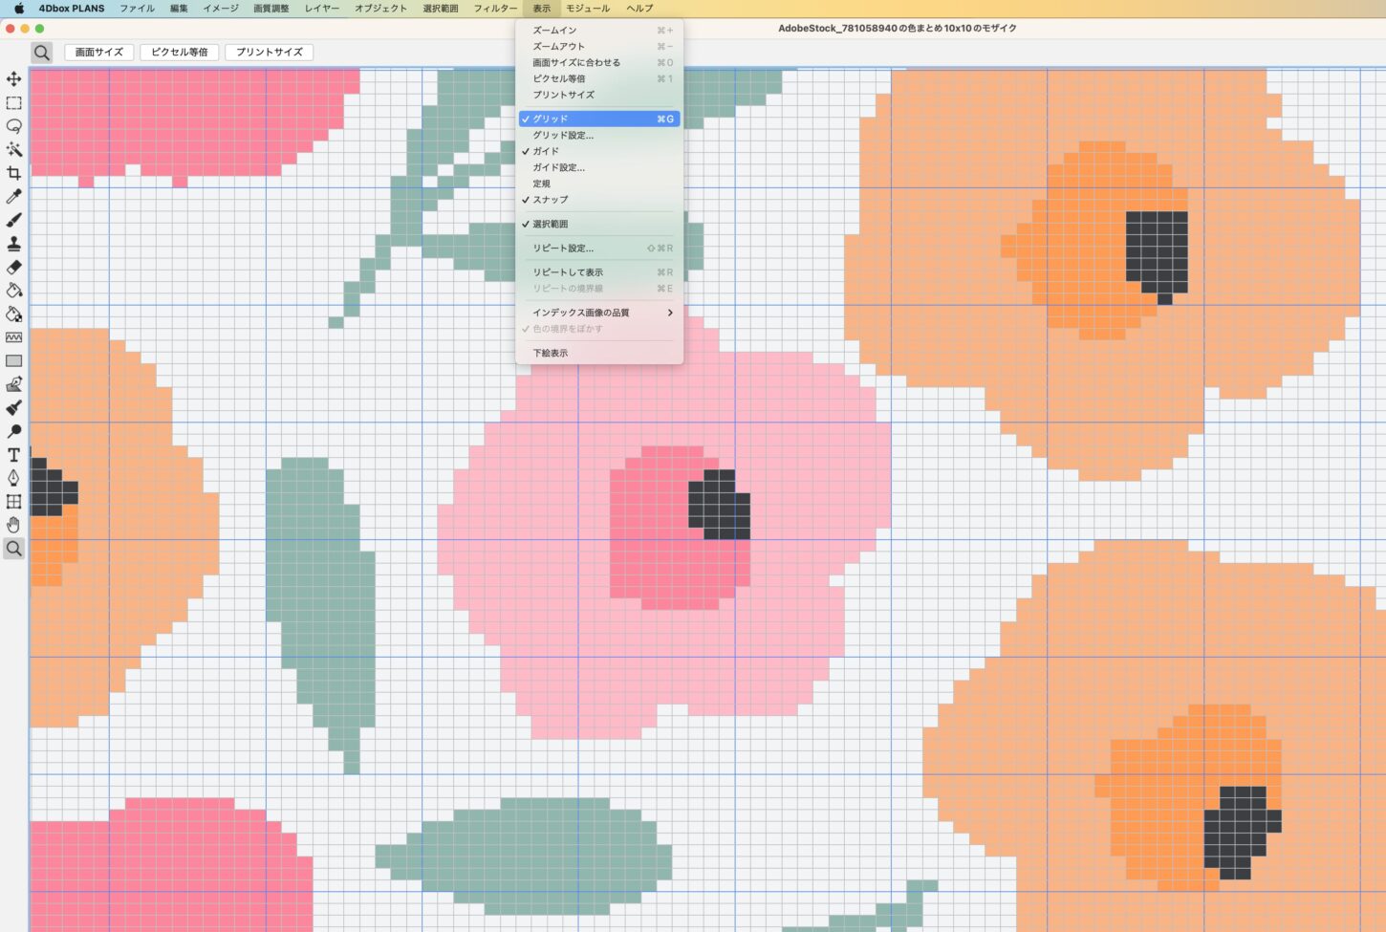
Task: Uncheck ガイド (guides) in the menu
Action: coord(547,151)
